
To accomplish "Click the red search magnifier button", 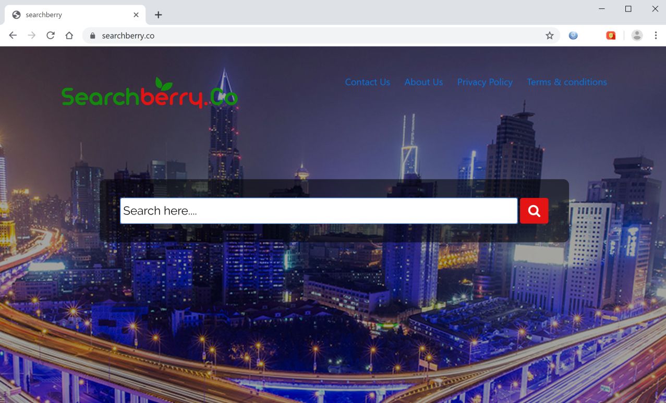I will click(534, 211).
